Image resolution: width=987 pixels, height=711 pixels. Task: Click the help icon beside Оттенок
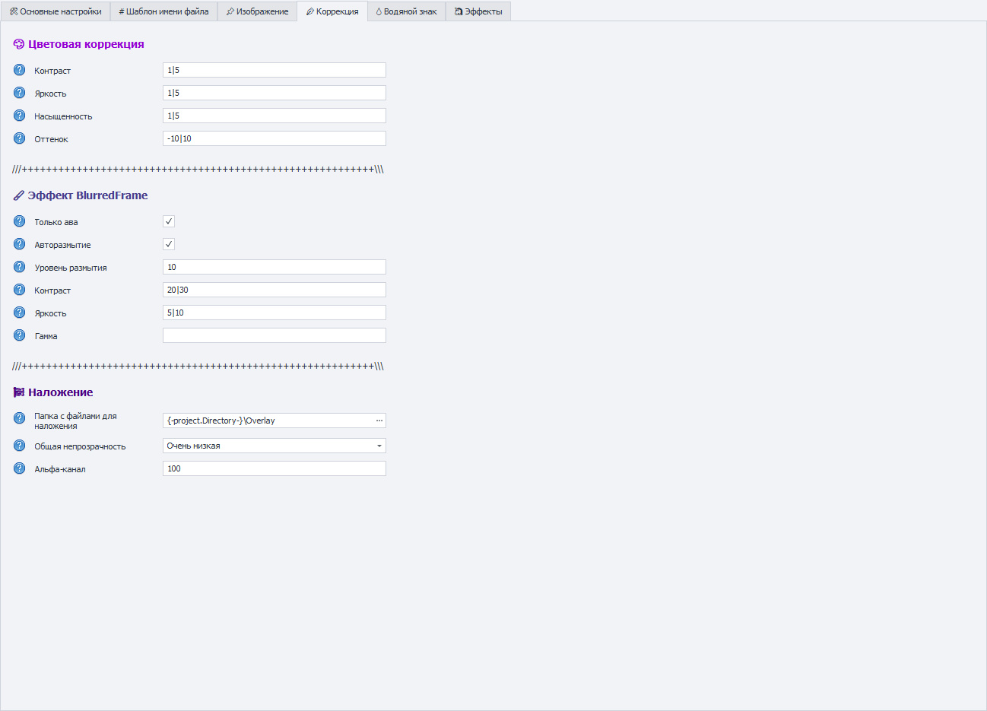coord(20,138)
